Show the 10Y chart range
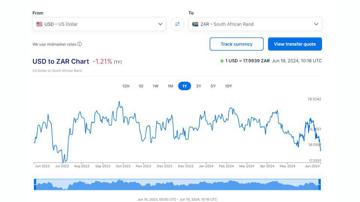Screen dimensions: 360x202 (228, 86)
